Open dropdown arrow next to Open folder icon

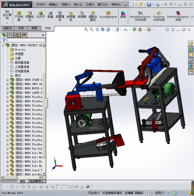tap(145, 5)
